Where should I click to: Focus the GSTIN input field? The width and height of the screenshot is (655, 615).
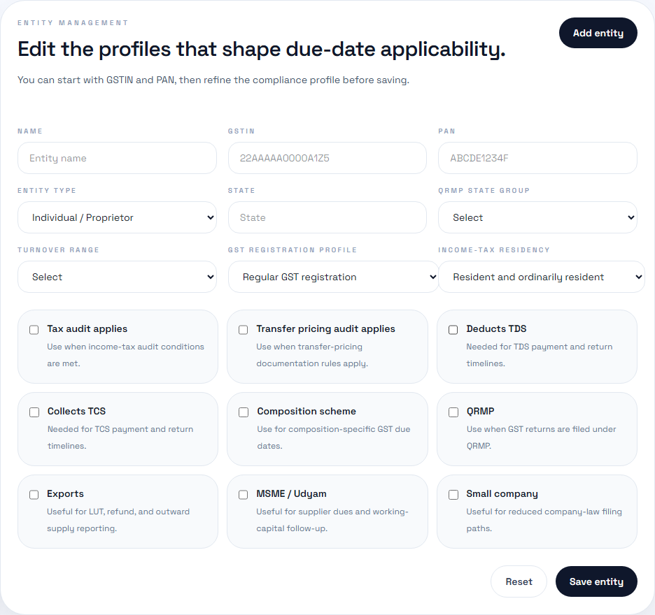pyautogui.click(x=327, y=158)
